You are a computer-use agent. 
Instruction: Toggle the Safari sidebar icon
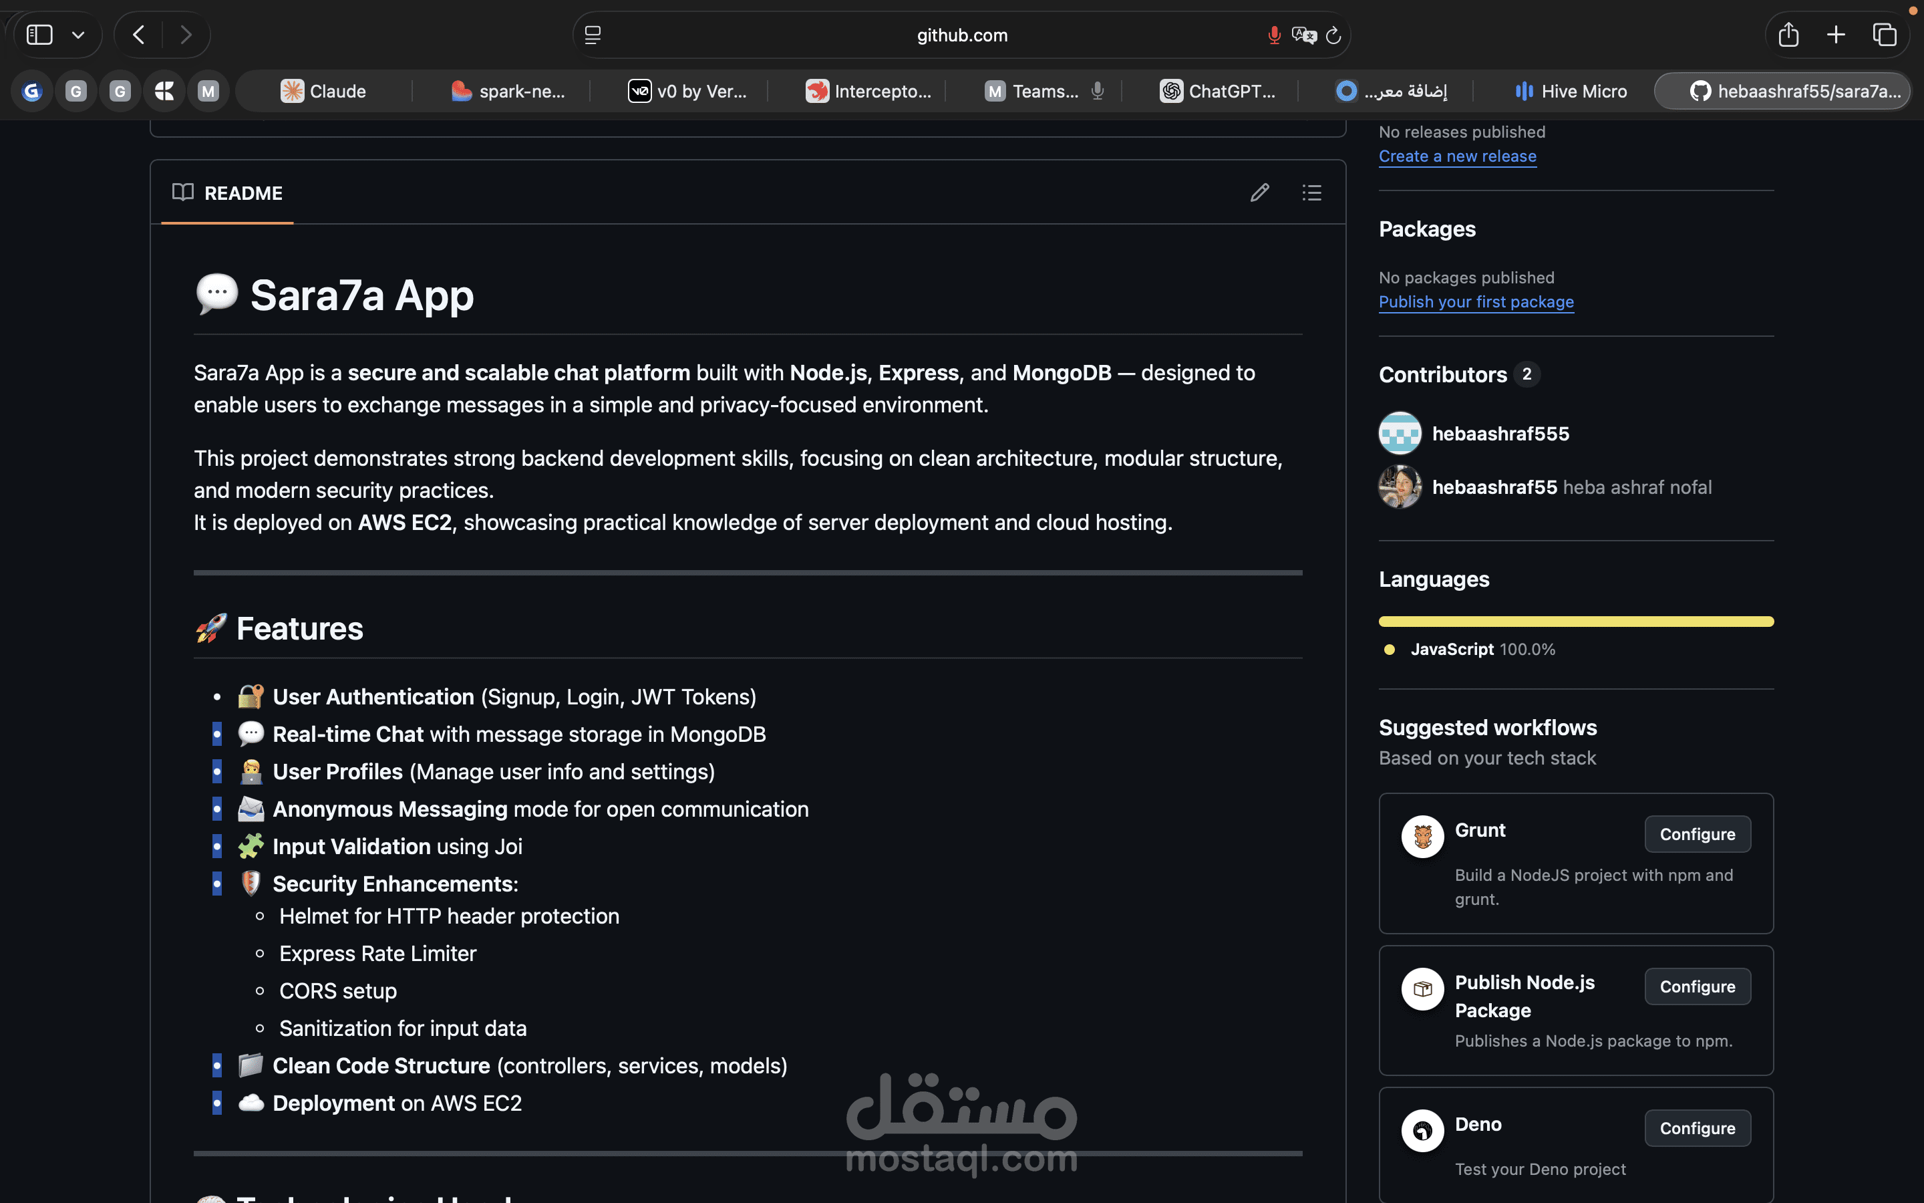[x=39, y=34]
